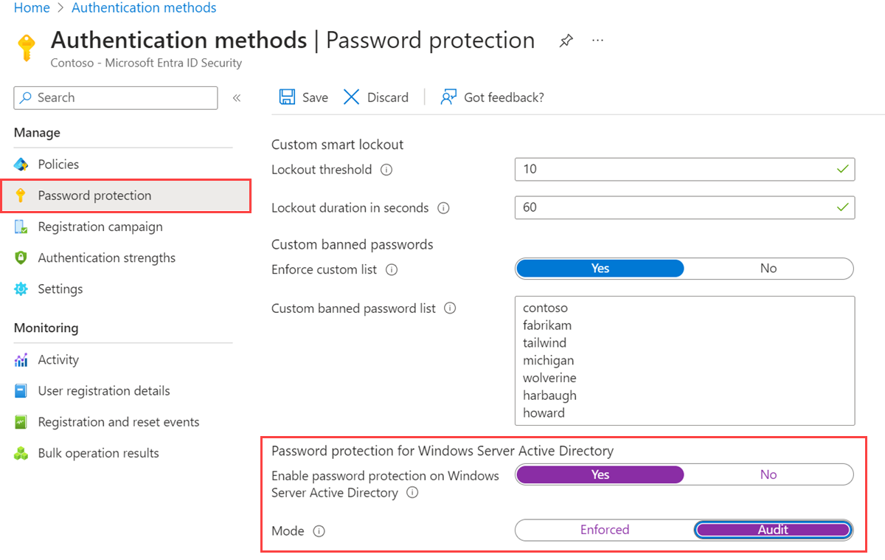Click inside the Search box
Viewport: 885px width, 560px height.
tap(115, 97)
